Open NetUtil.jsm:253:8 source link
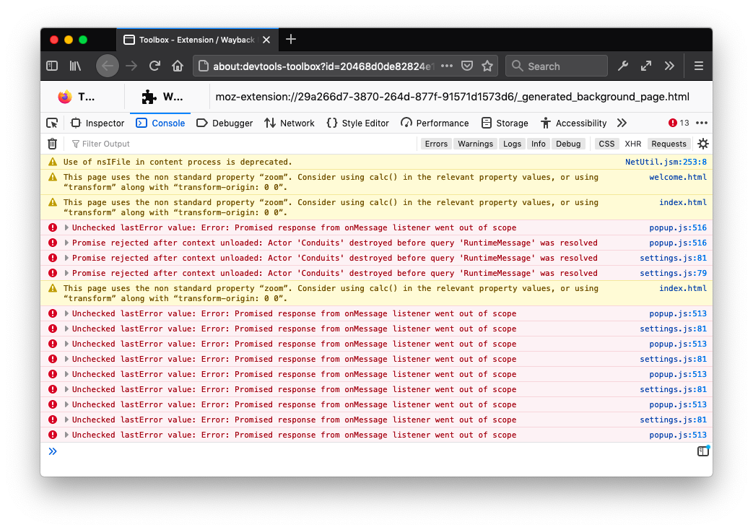The width and height of the screenshot is (753, 530). coord(666,162)
